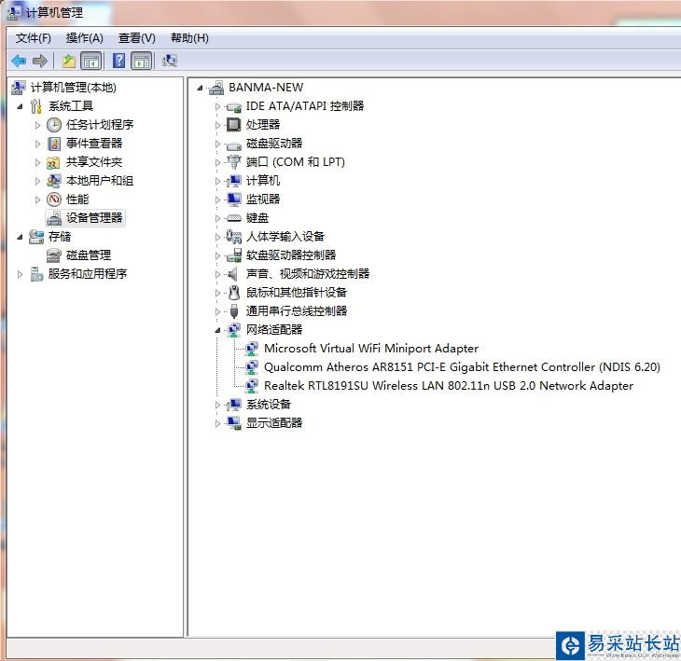Click the 鼠标和其他指针设备 mouse icon
Screen dimensions: 681x661
click(x=234, y=293)
